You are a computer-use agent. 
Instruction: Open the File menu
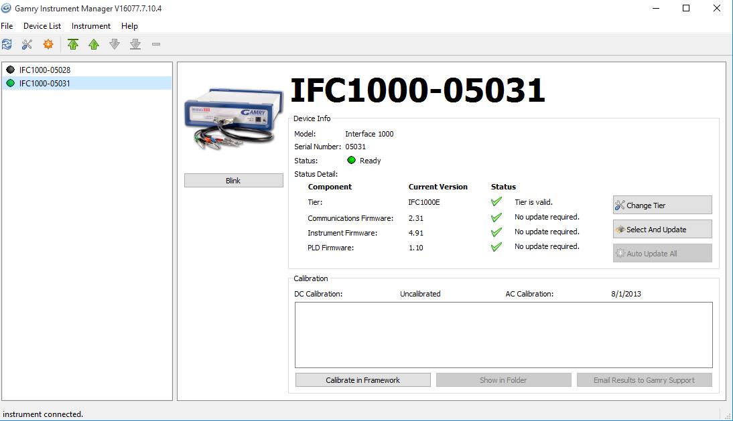click(7, 26)
